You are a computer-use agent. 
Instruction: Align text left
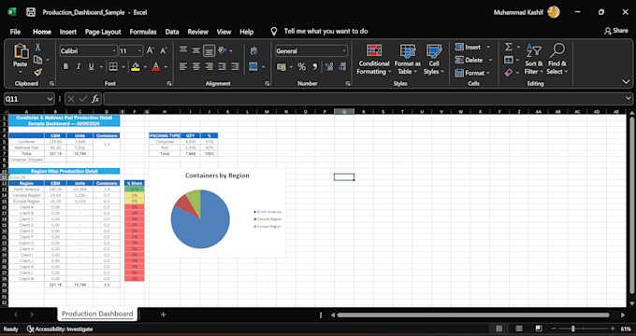click(183, 67)
